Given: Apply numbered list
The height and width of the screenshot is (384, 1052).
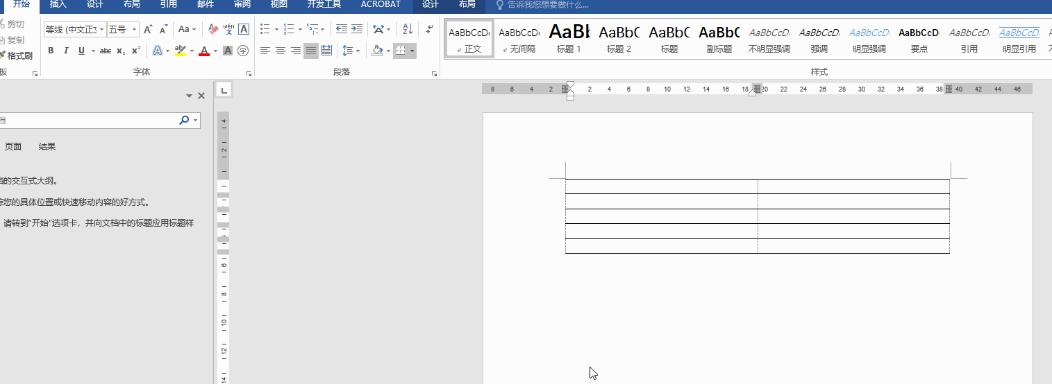Looking at the screenshot, I should point(289,29).
